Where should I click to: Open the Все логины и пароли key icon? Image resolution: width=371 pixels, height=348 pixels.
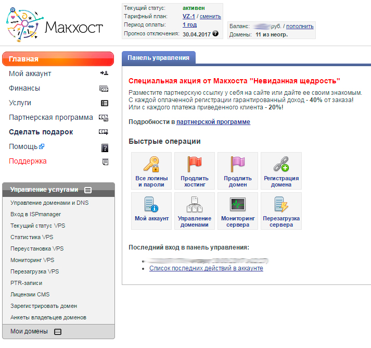pyautogui.click(x=151, y=164)
